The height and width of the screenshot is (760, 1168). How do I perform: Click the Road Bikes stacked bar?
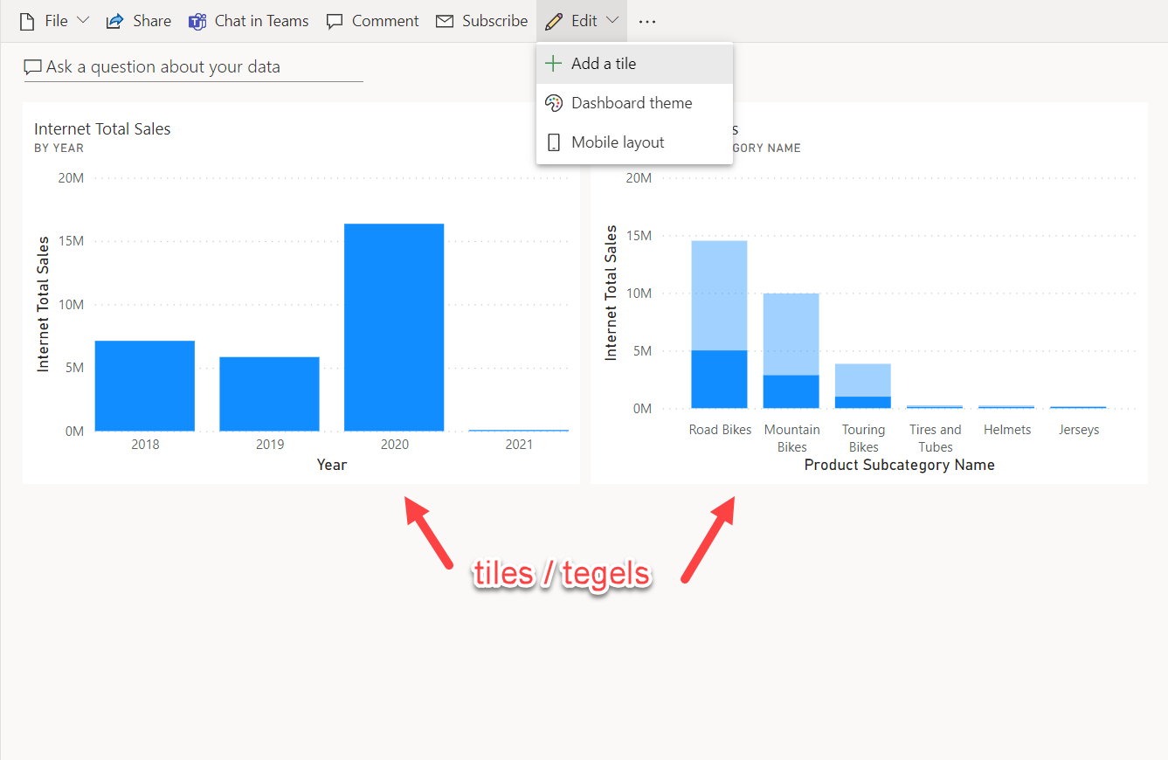click(x=719, y=324)
